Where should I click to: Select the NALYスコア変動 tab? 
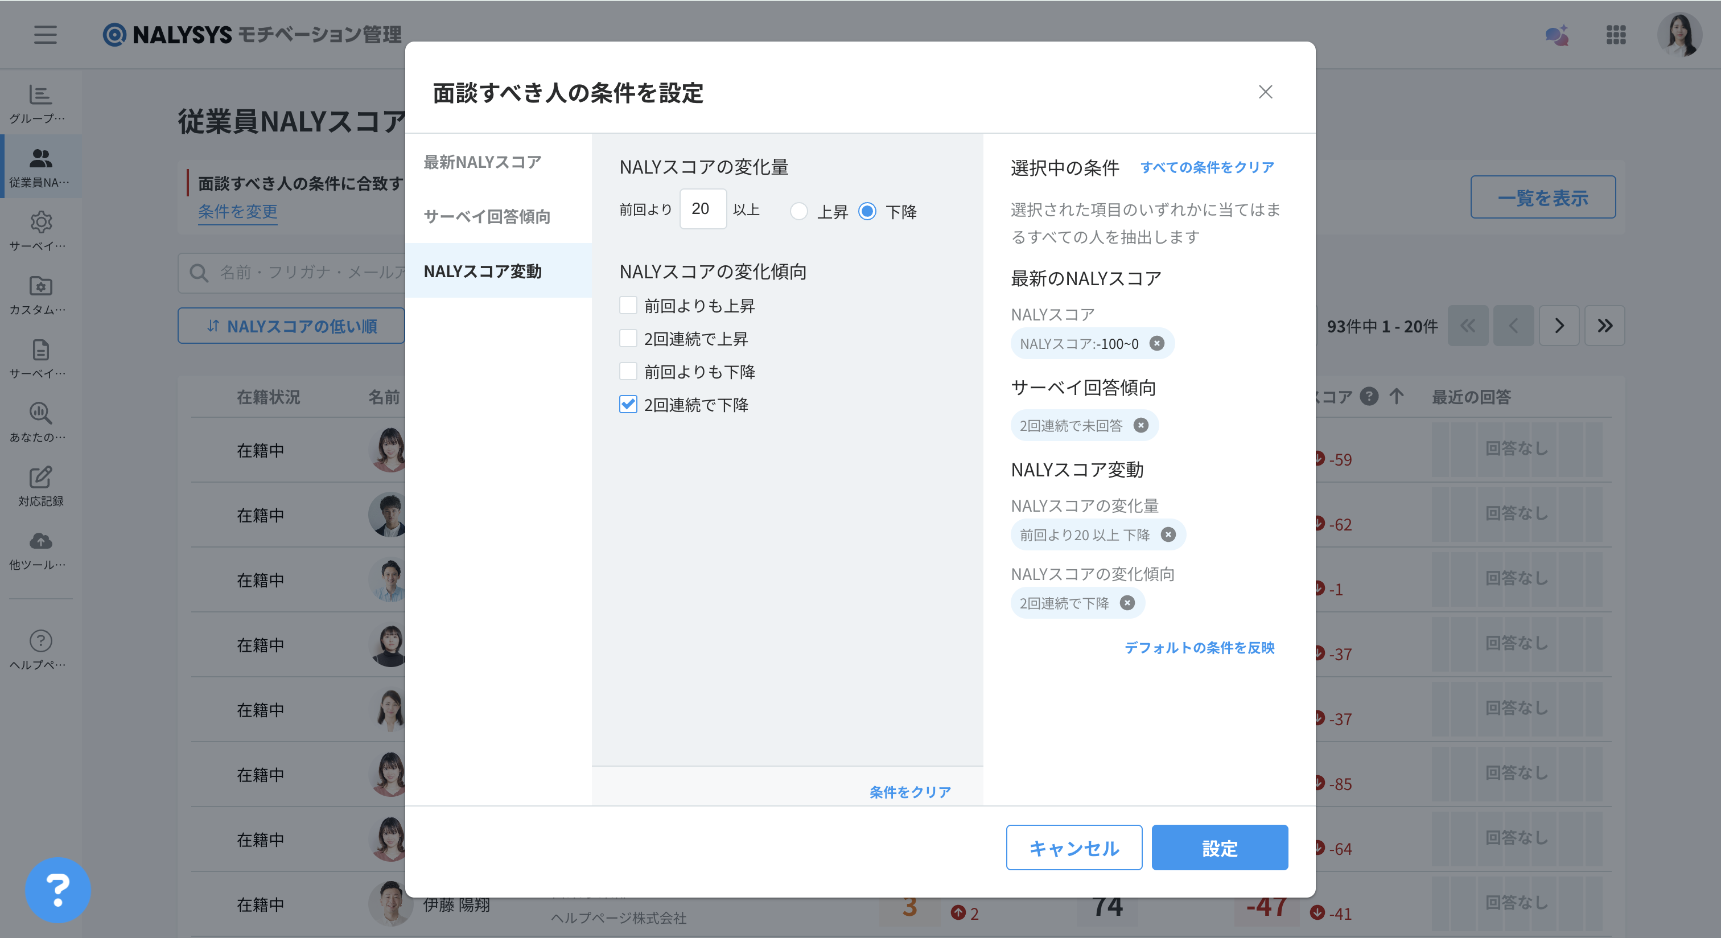pyautogui.click(x=499, y=270)
